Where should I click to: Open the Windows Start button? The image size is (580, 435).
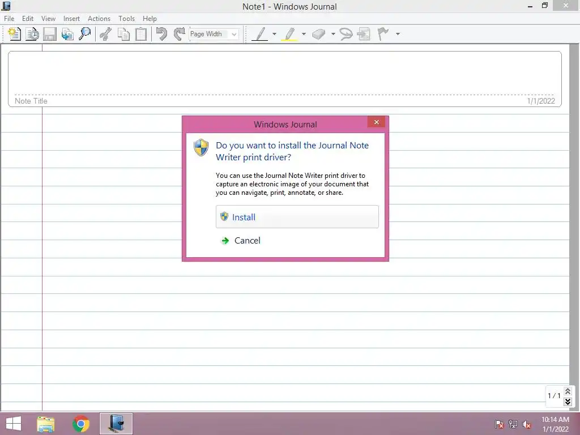click(14, 424)
